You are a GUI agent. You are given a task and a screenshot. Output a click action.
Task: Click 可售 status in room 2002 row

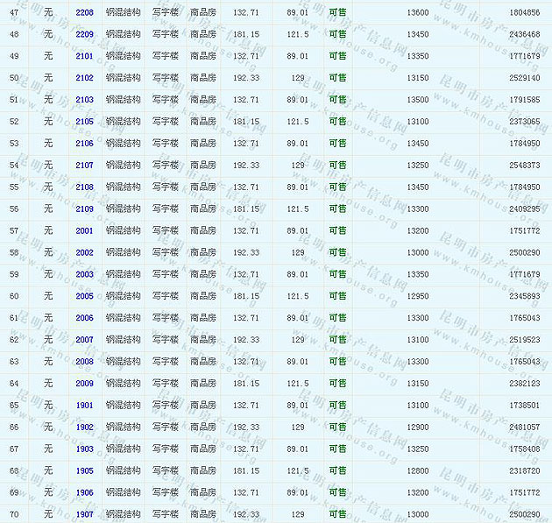[337, 252]
